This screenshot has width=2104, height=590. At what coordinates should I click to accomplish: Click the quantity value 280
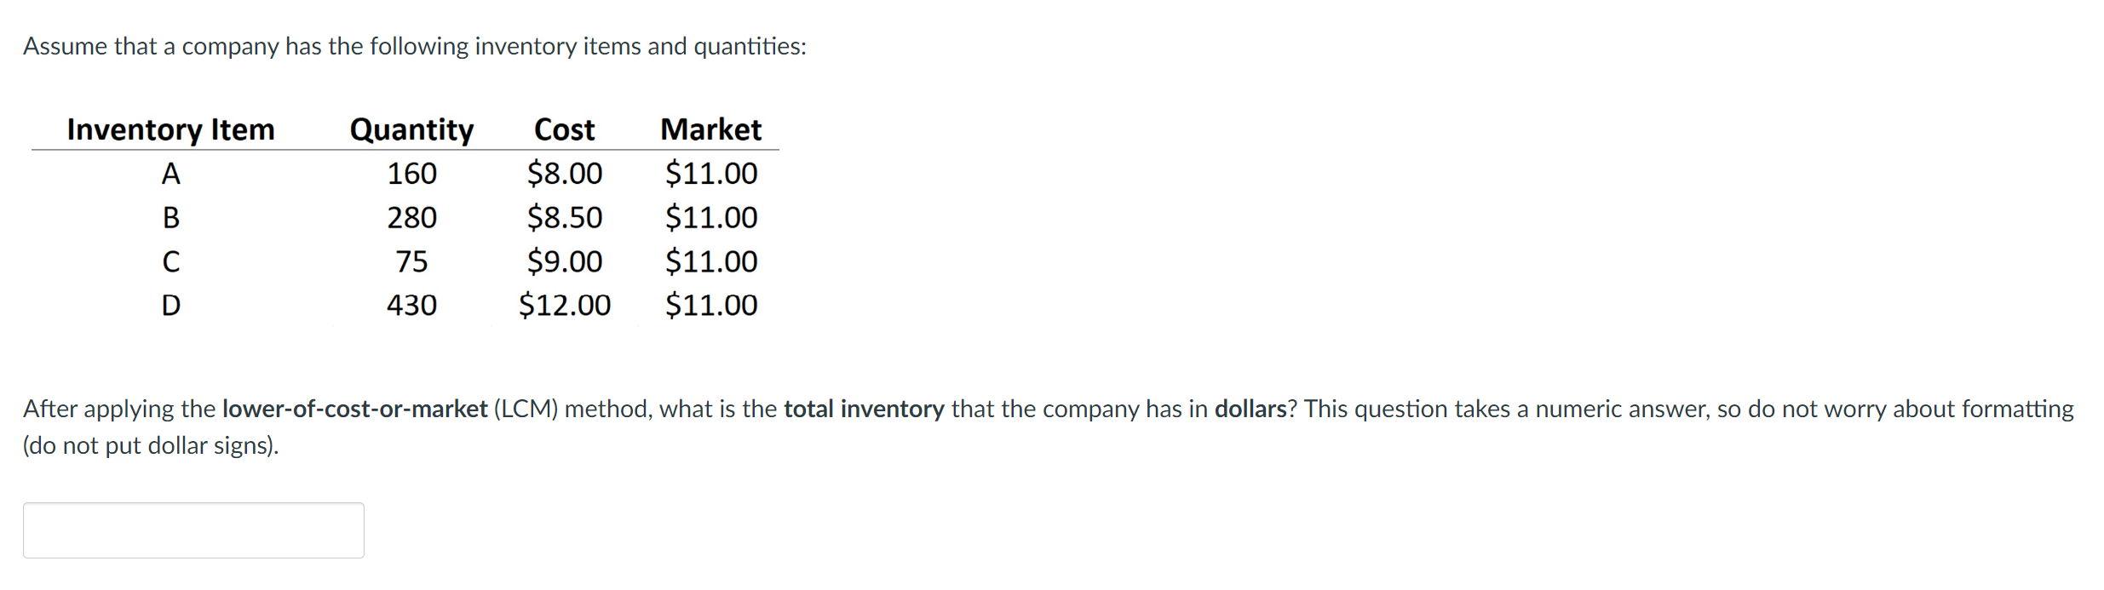pyautogui.click(x=411, y=217)
